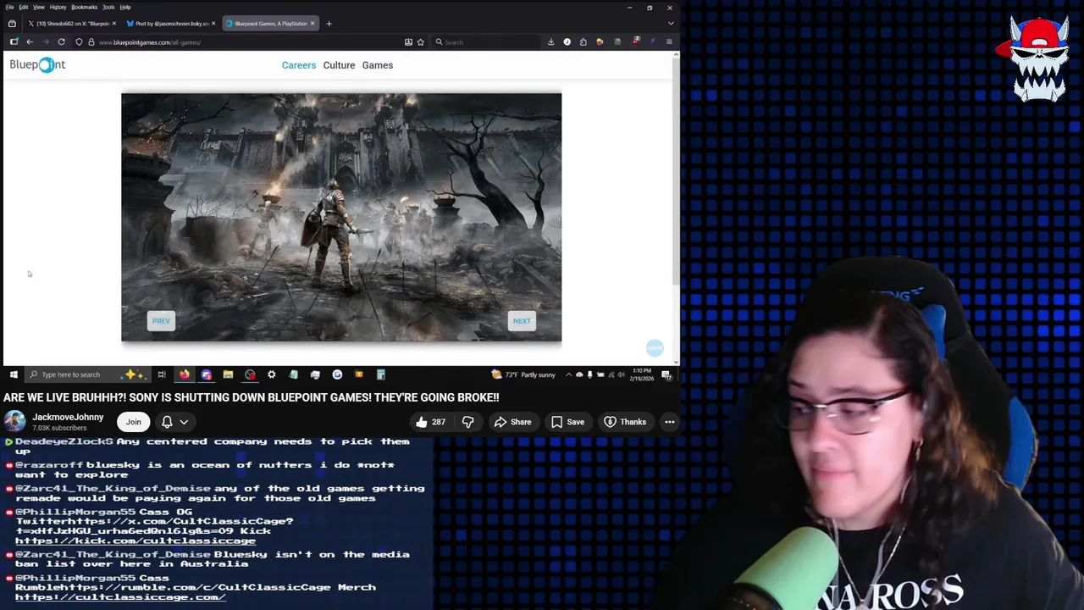Open the Settings gear on taskbar

[271, 374]
